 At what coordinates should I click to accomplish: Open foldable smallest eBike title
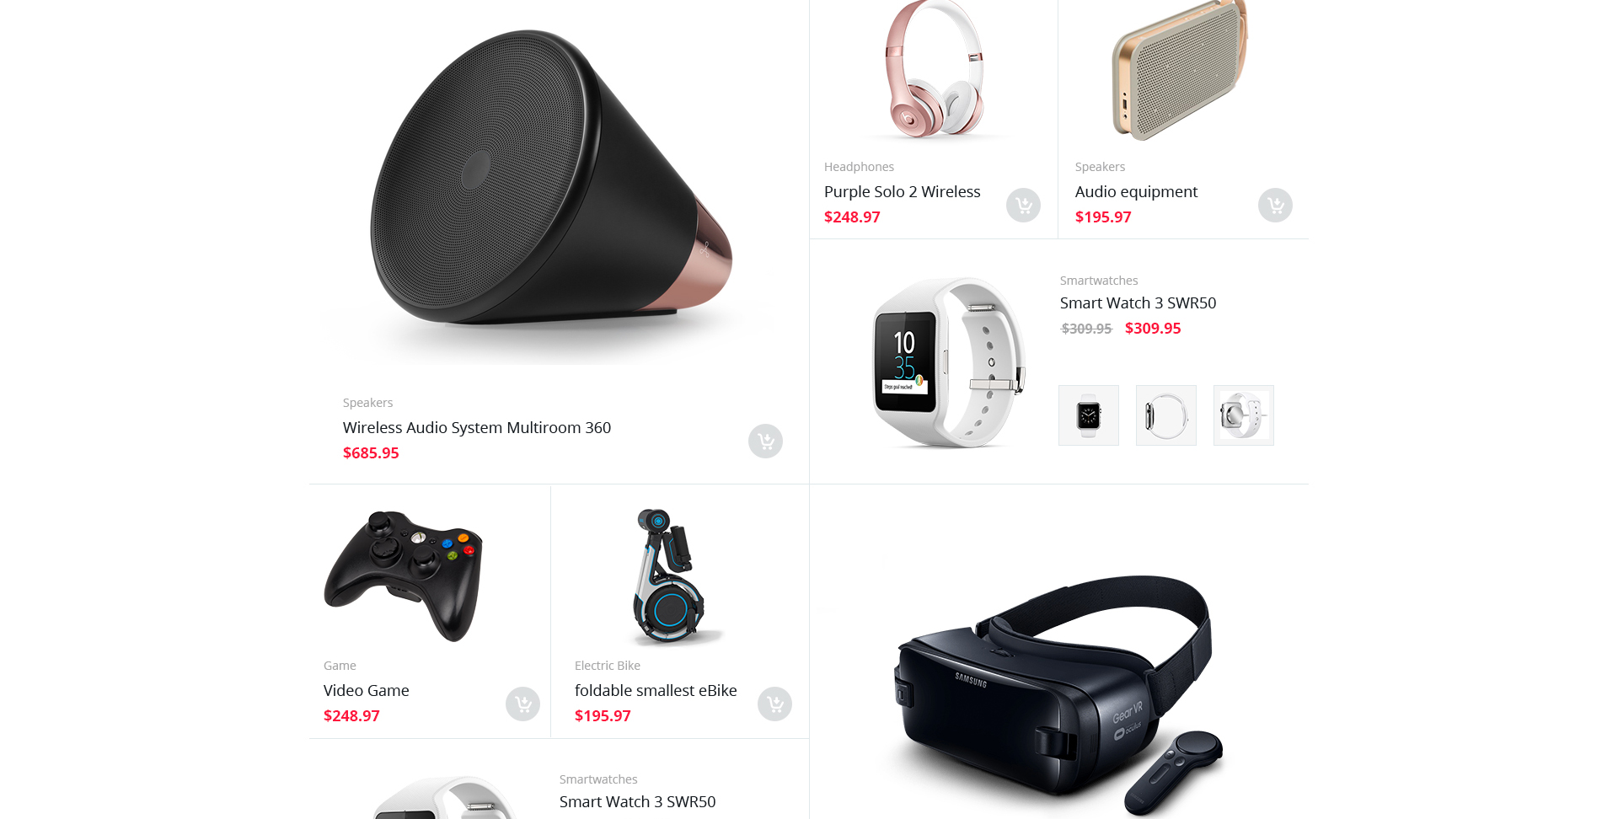click(656, 690)
